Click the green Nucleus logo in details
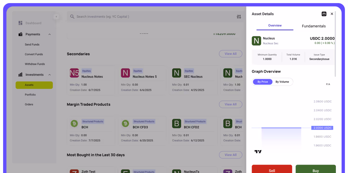The image size is (348, 173). [x=256, y=41]
